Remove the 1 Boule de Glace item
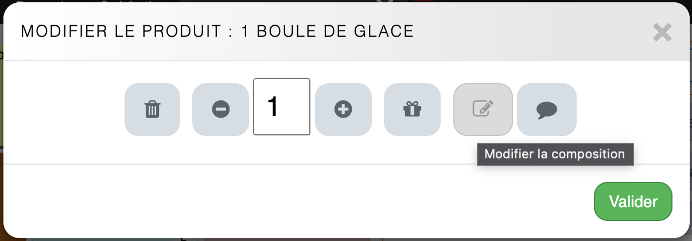The width and height of the screenshot is (692, 241). (152, 110)
